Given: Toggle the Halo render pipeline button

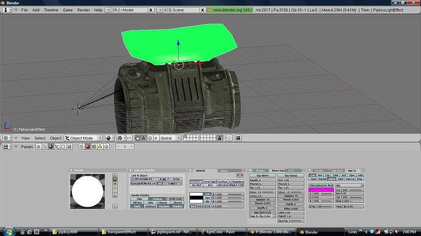Looking at the screenshot, I should coord(139,199).
